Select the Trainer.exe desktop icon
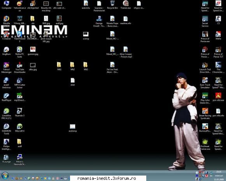The image size is (226, 181). pos(126,5)
